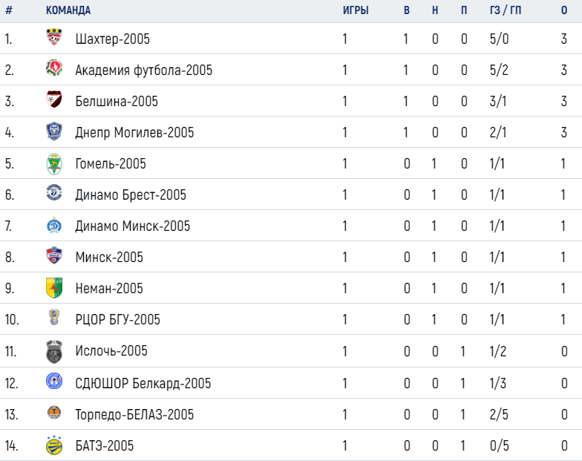582x461 pixels.
Task: Click the Динамо Минск-2005 crest
Action: (54, 225)
